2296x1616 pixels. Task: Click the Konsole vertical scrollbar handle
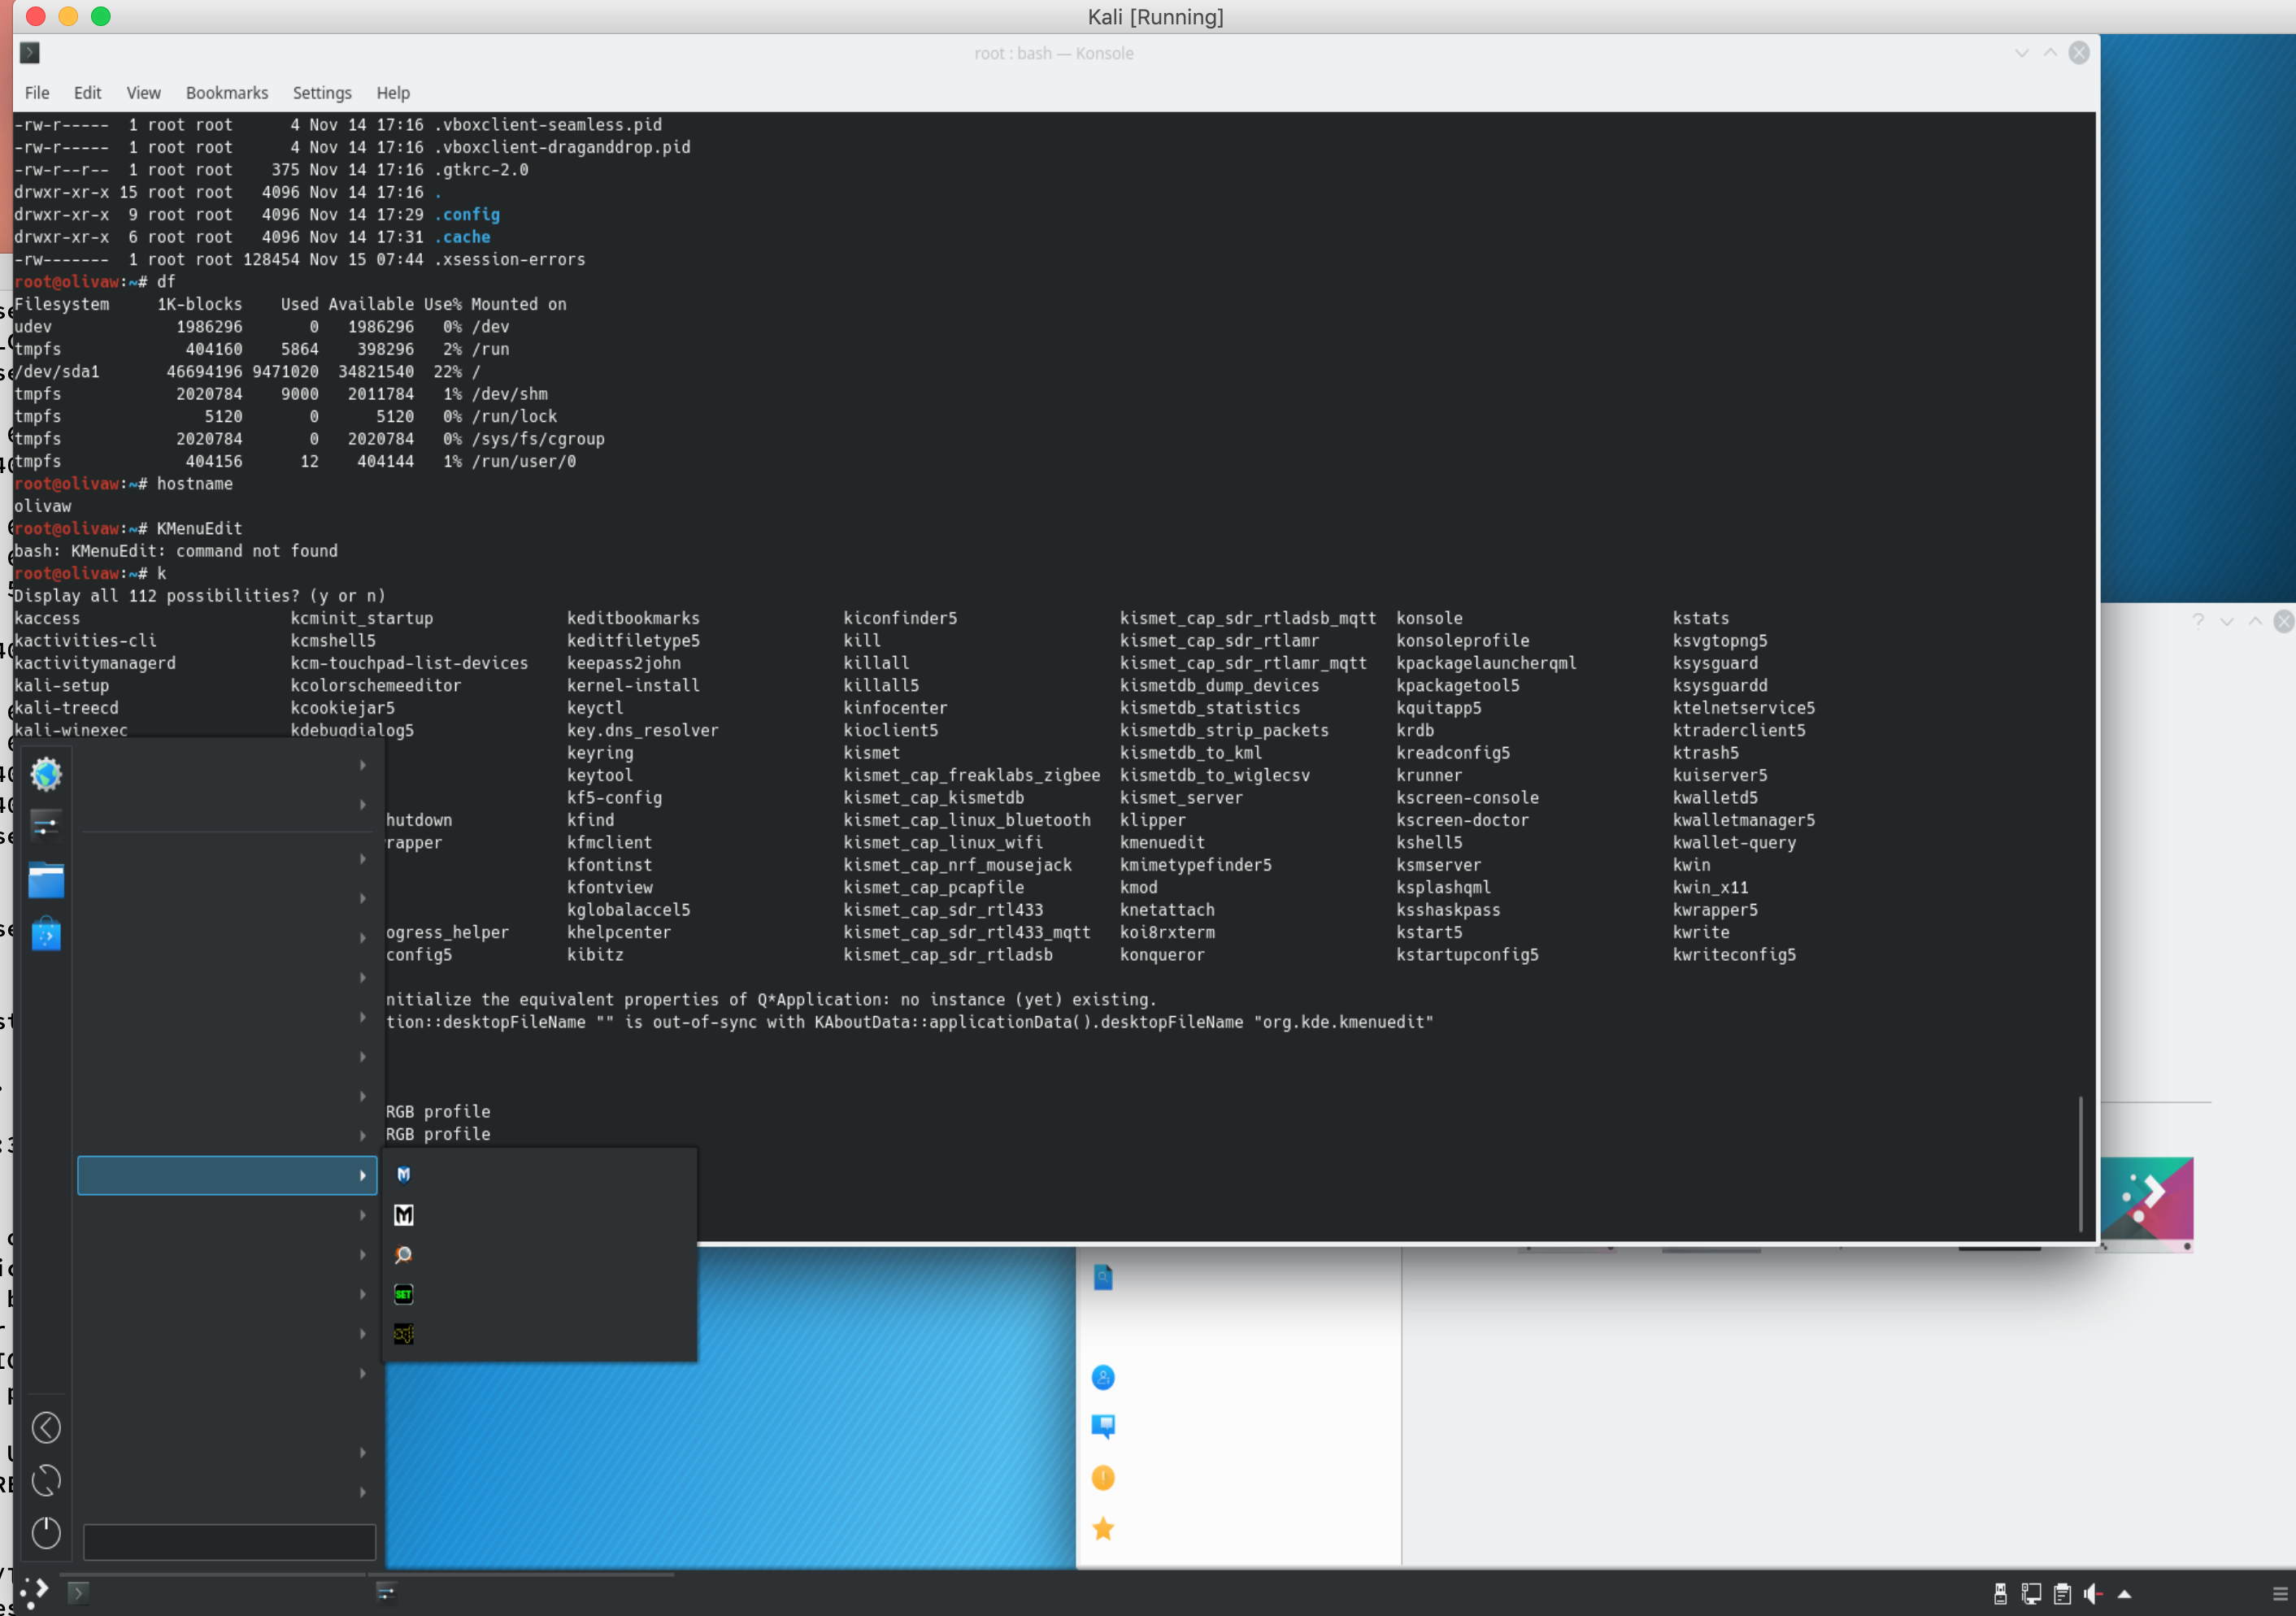2080,1163
